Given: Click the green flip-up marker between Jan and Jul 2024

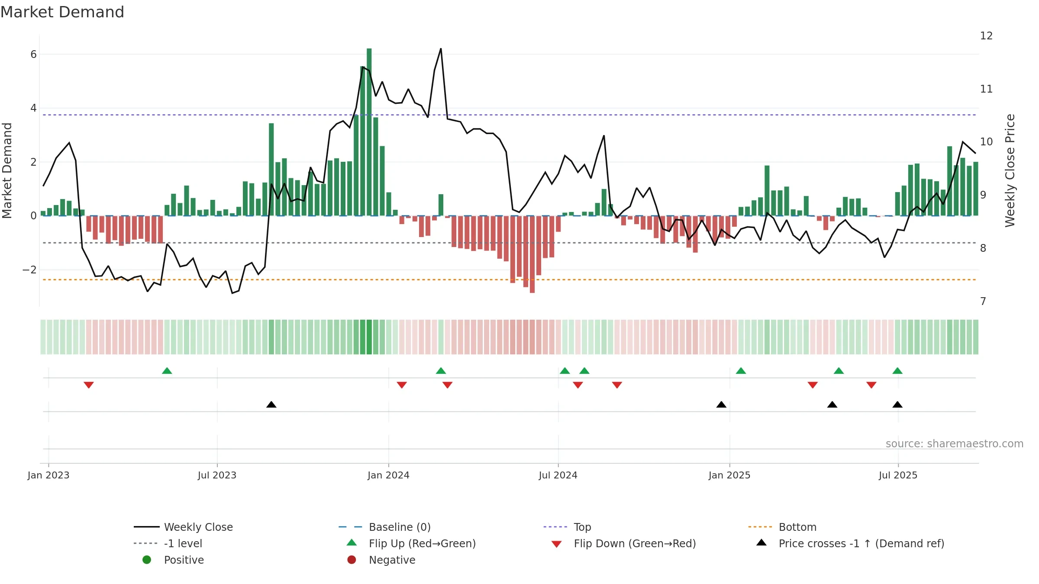Looking at the screenshot, I should click(x=441, y=371).
